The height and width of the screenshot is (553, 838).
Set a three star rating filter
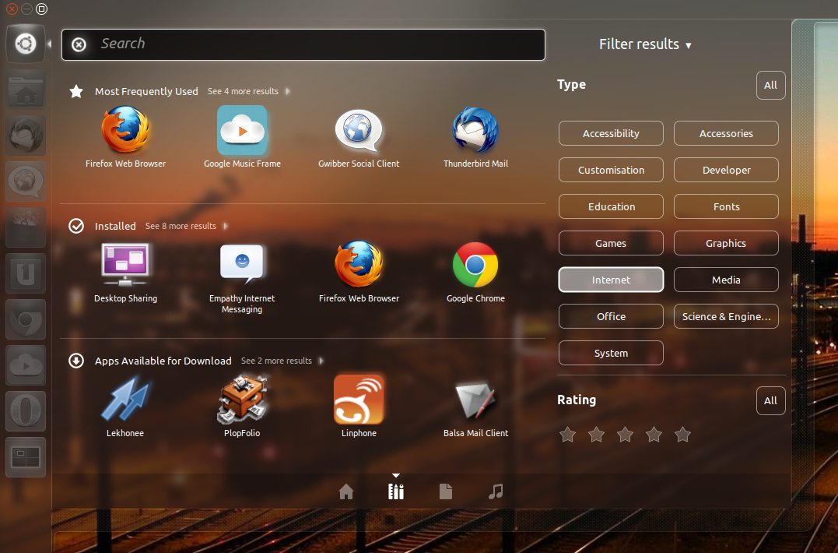[625, 435]
